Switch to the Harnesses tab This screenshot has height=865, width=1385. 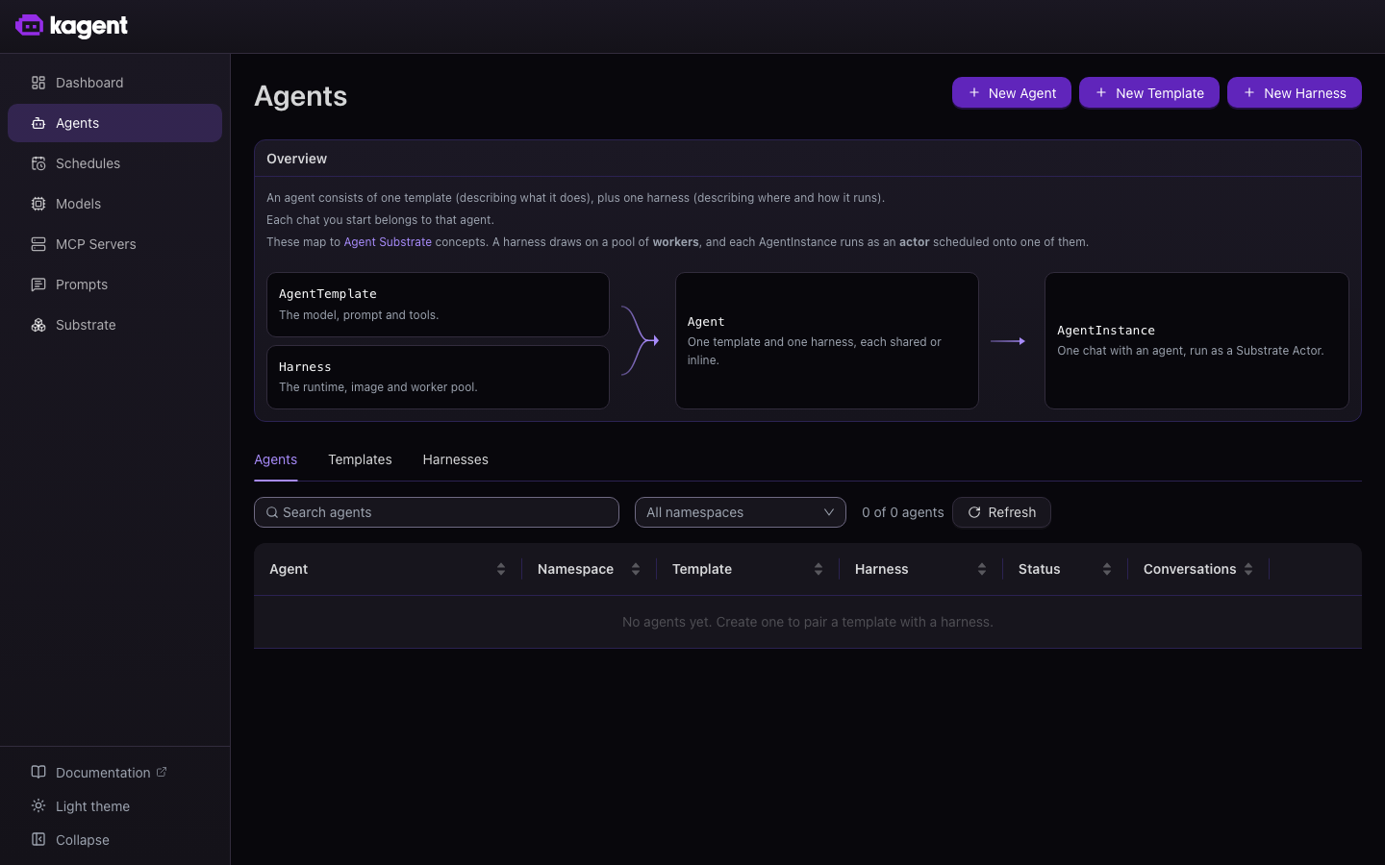pyautogui.click(x=456, y=459)
